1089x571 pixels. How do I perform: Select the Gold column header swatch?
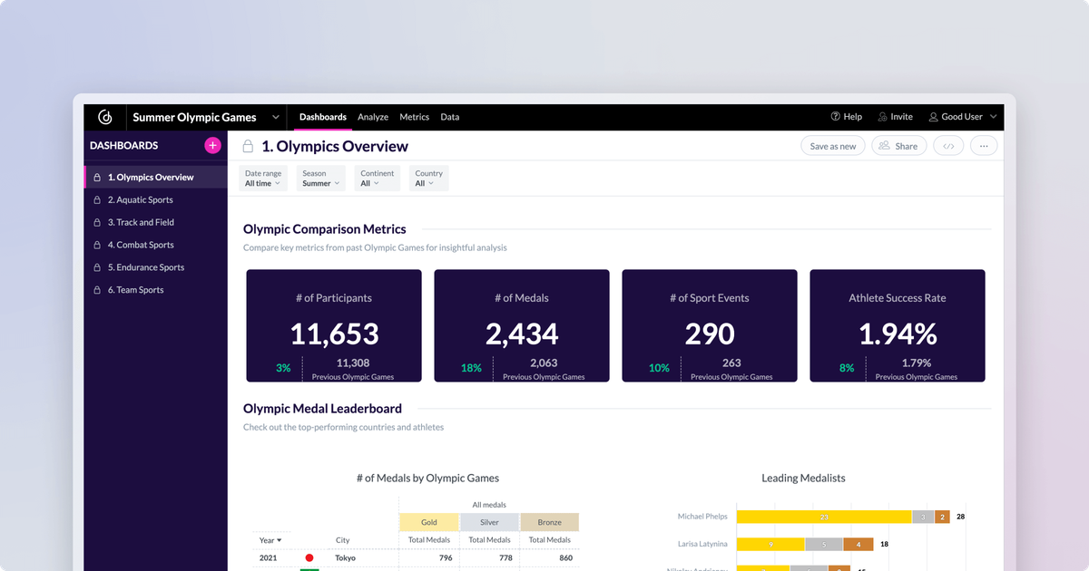click(x=429, y=522)
